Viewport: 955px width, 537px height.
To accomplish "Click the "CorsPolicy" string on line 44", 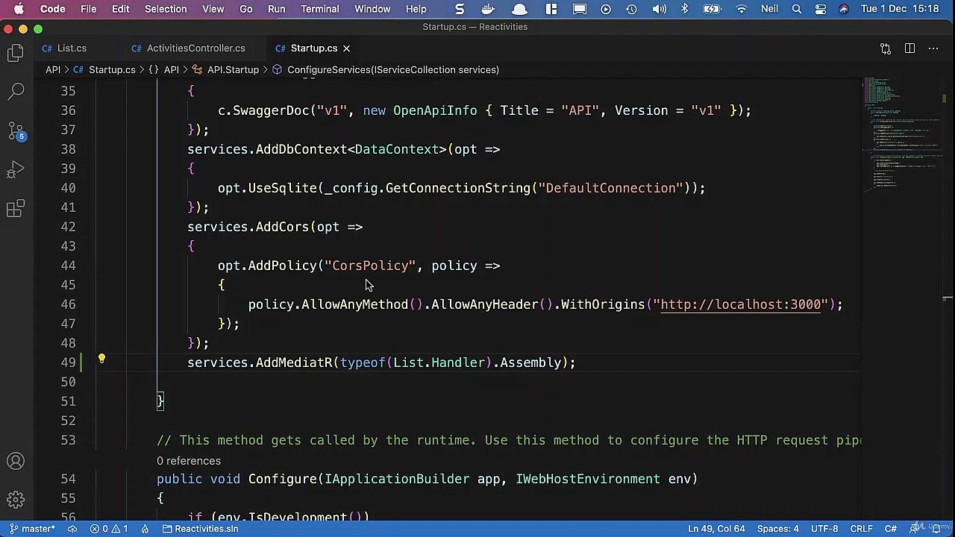I will point(370,266).
